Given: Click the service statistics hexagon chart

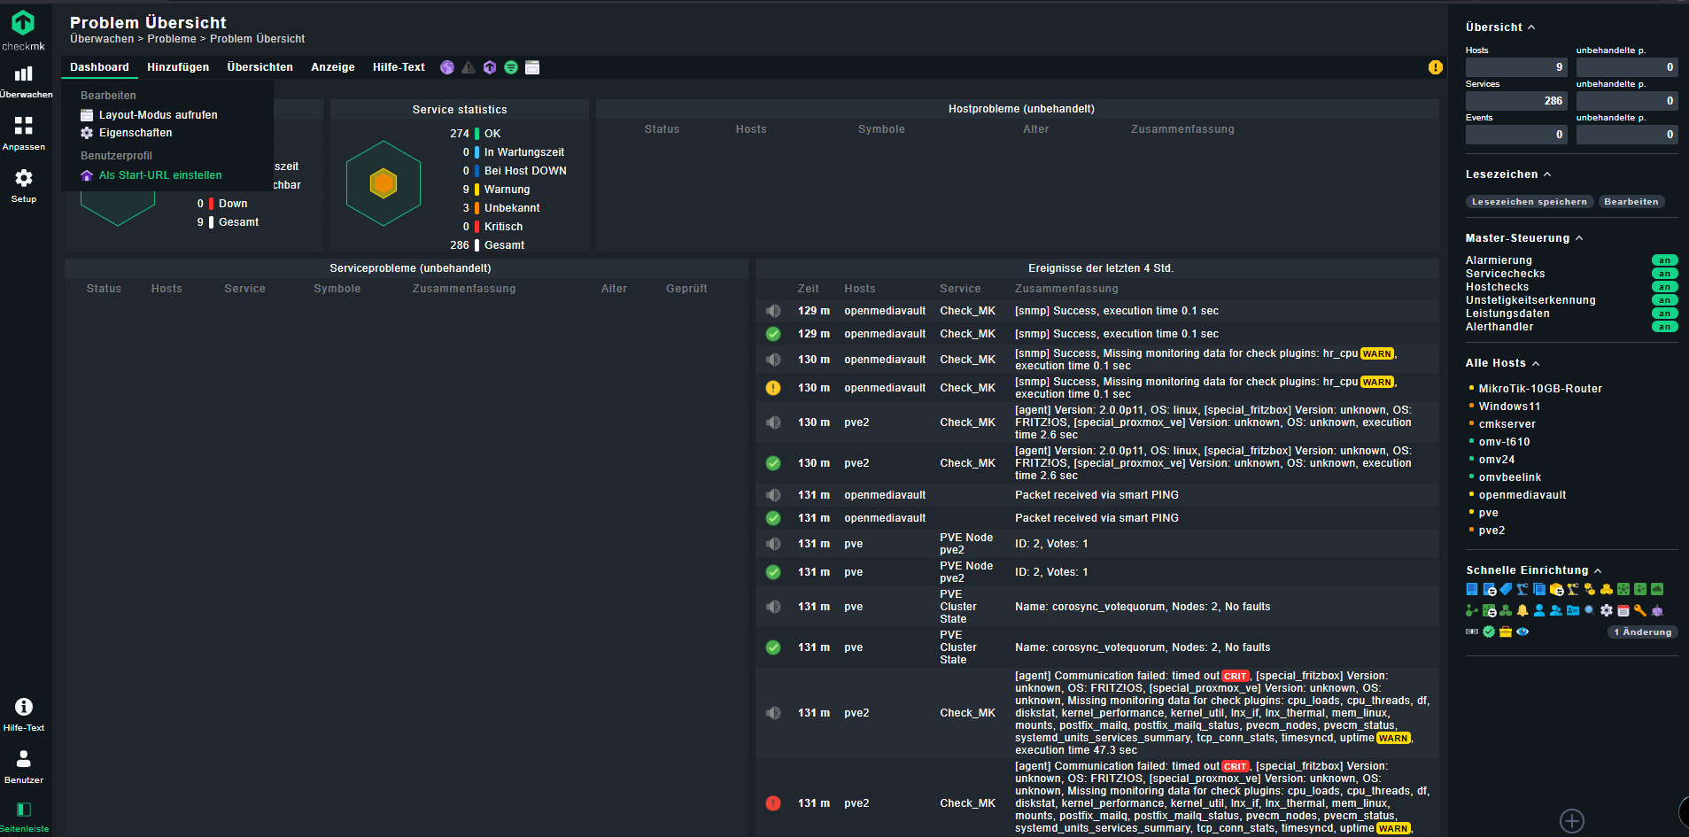Looking at the screenshot, I should point(384,183).
